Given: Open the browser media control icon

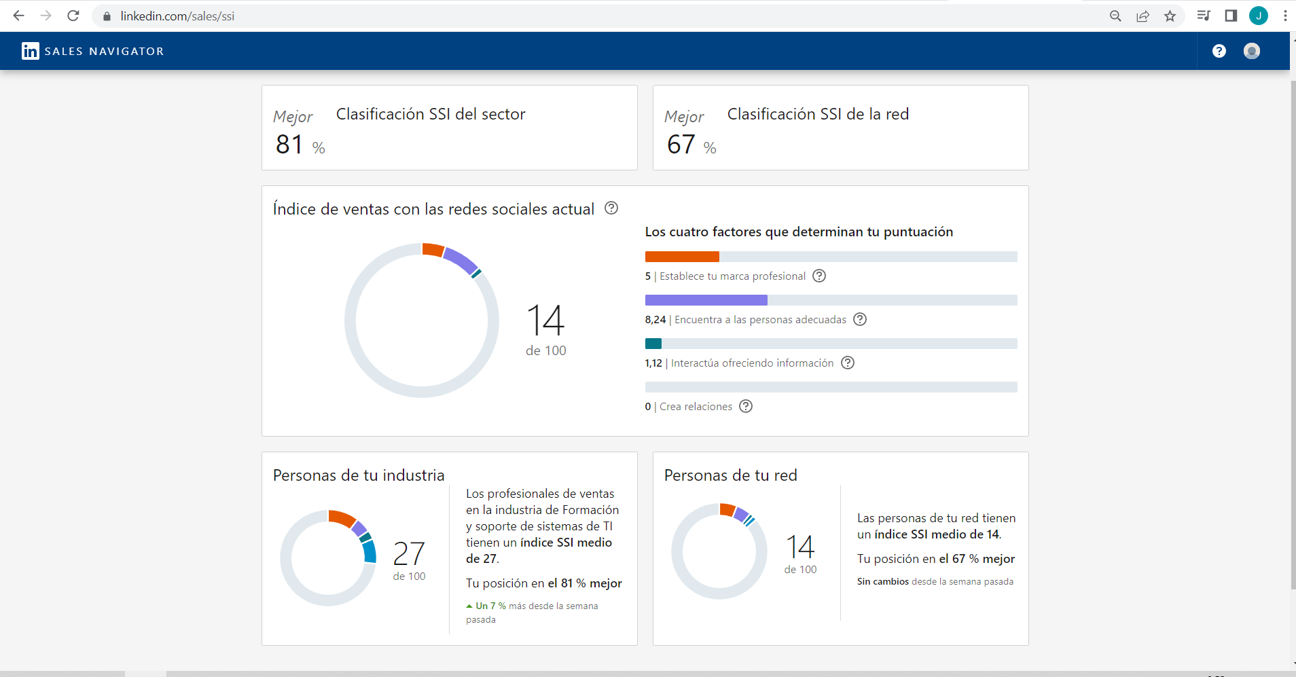Looking at the screenshot, I should tap(1204, 16).
